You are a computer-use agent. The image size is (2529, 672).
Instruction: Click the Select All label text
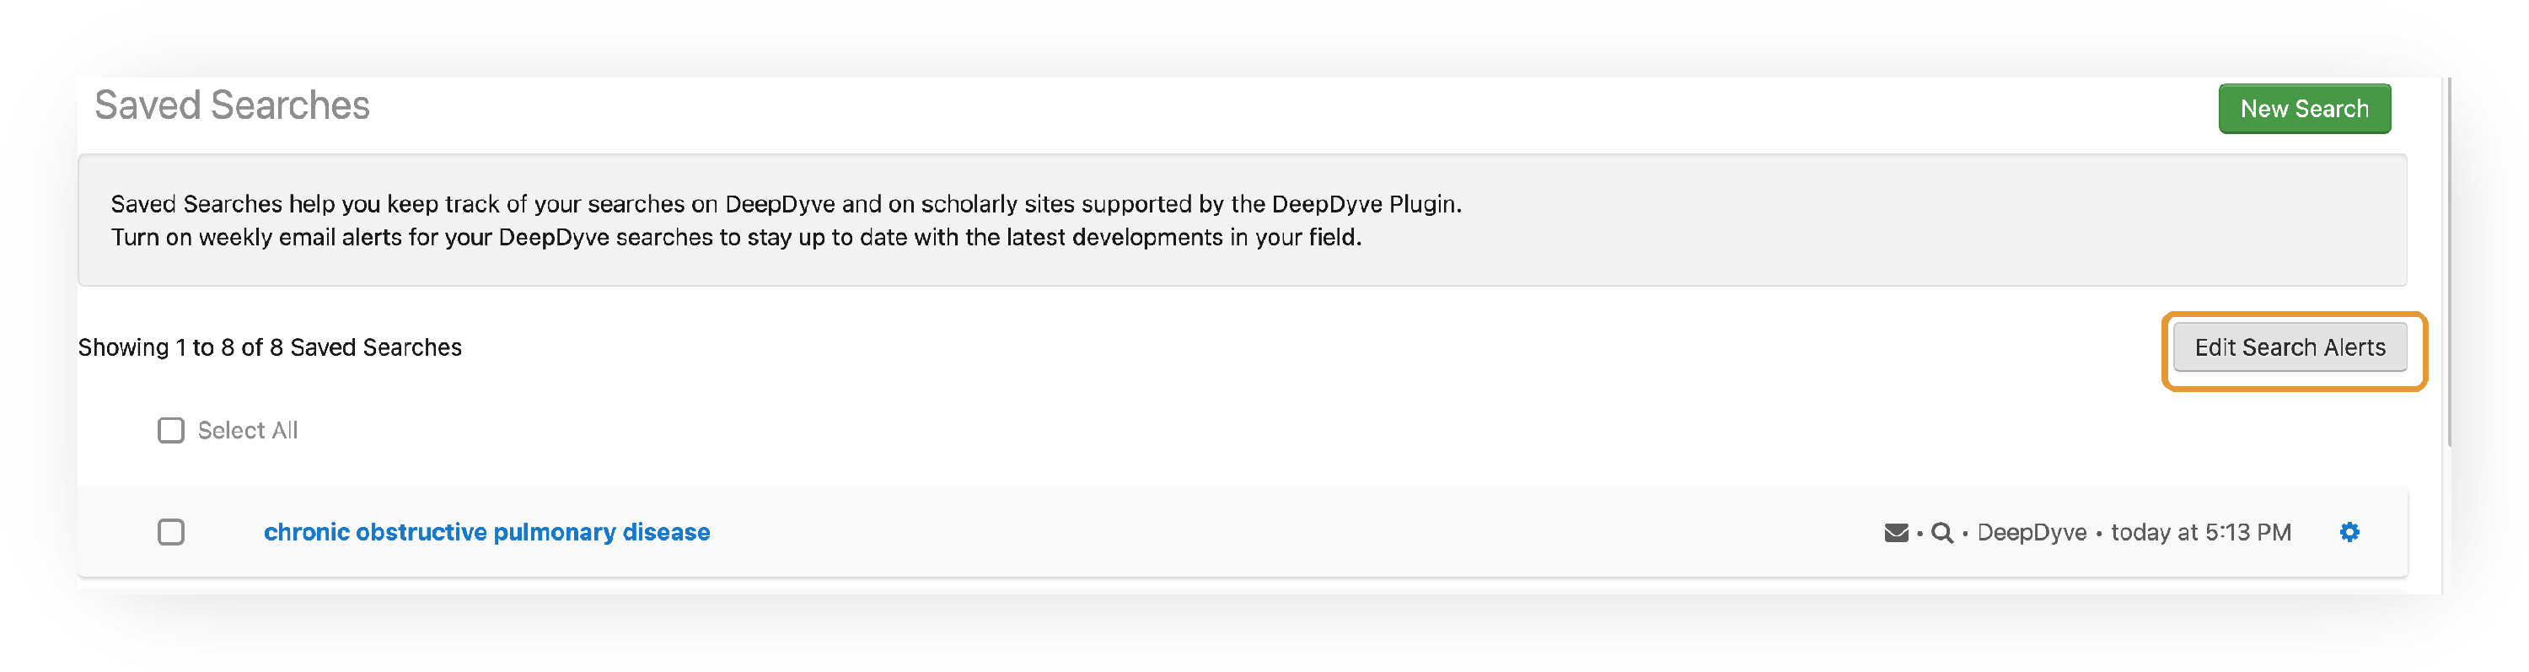[247, 430]
